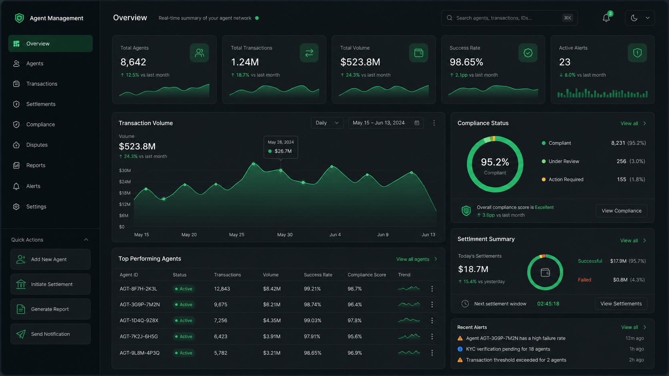Click the Action Required orange legend dot
Screen dimensions: 669x376
pos(543,179)
